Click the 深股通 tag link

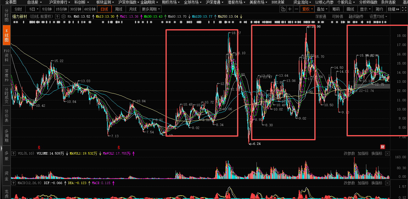(321, 16)
